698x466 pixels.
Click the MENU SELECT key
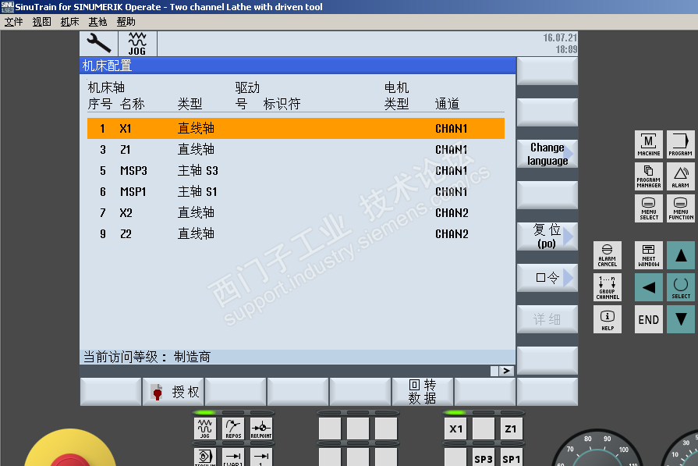coord(649,208)
